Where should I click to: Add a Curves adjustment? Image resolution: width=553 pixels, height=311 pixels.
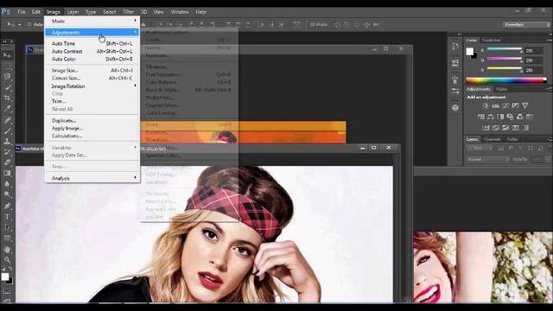pyautogui.click(x=505, y=105)
